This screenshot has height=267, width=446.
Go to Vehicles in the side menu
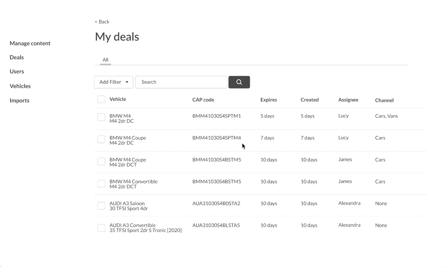click(x=20, y=86)
